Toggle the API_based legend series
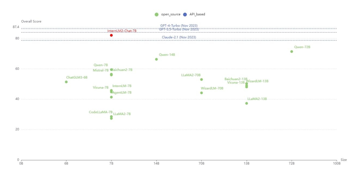The width and height of the screenshot is (360, 172). 197,14
